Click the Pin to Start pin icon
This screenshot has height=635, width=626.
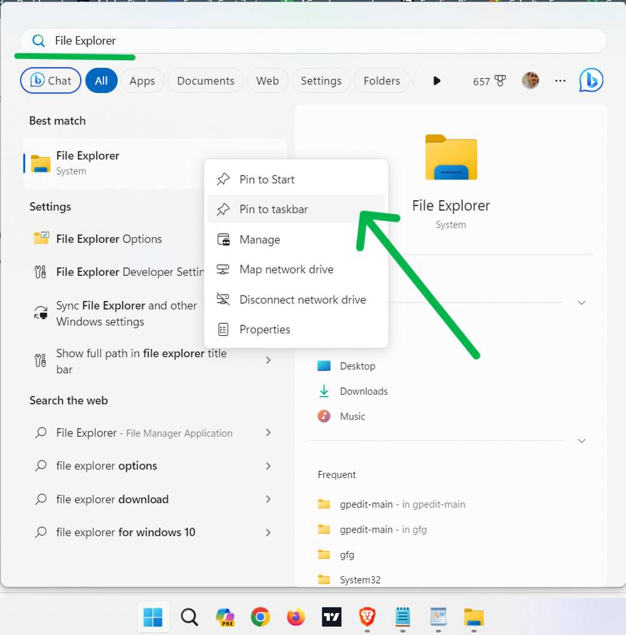point(223,179)
